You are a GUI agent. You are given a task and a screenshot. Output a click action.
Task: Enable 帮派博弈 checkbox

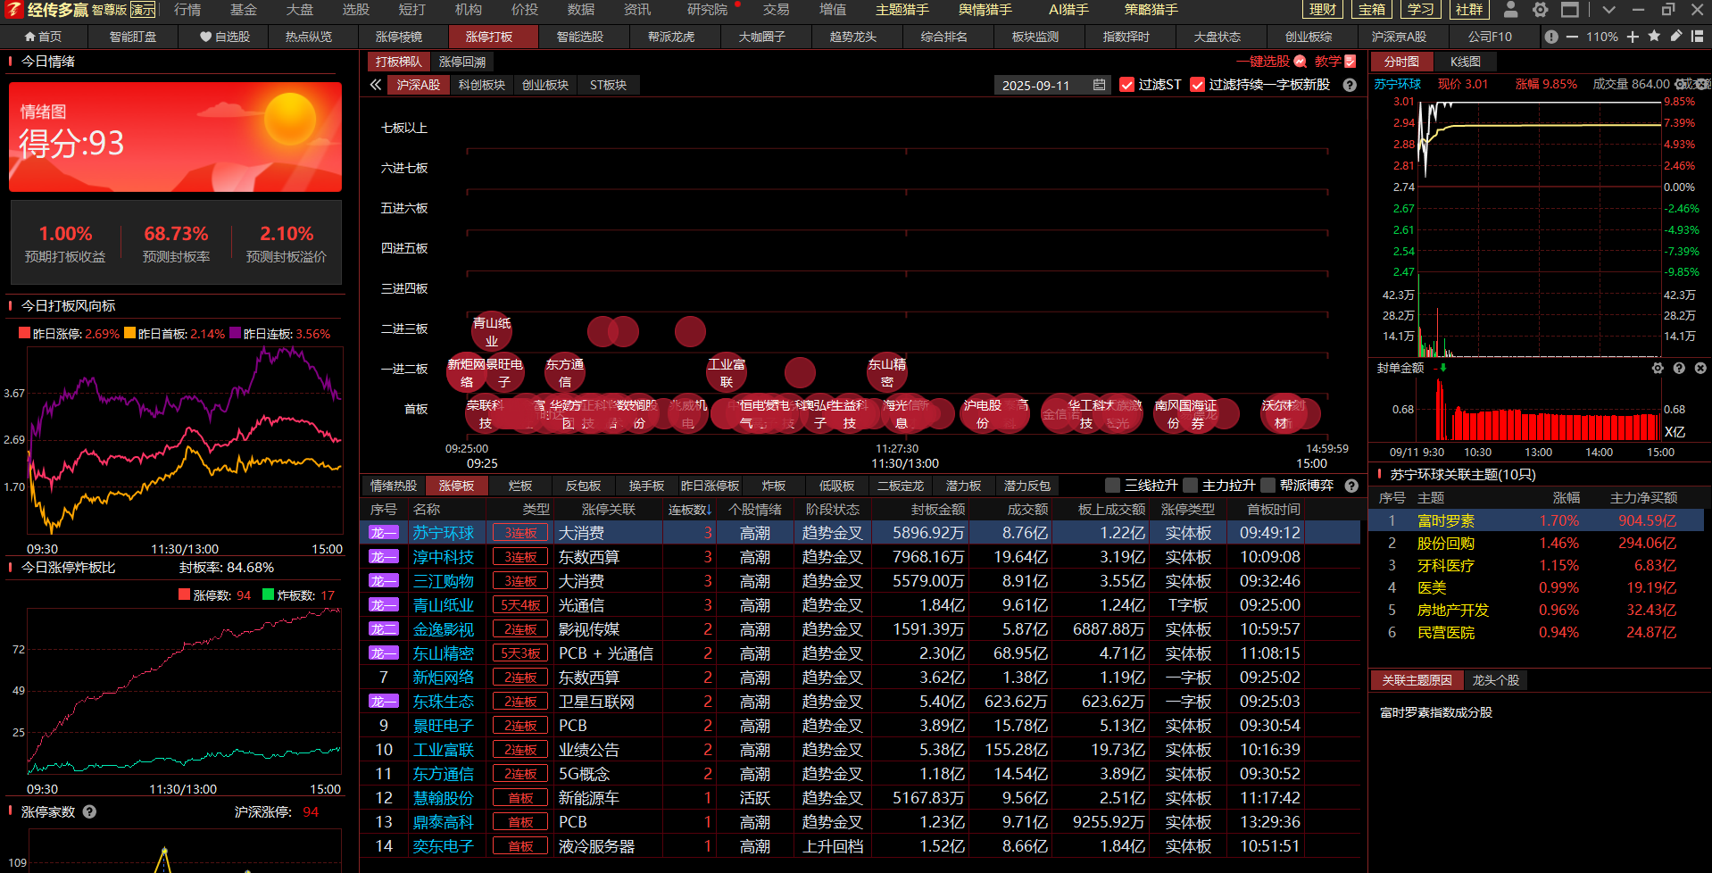(x=1267, y=486)
